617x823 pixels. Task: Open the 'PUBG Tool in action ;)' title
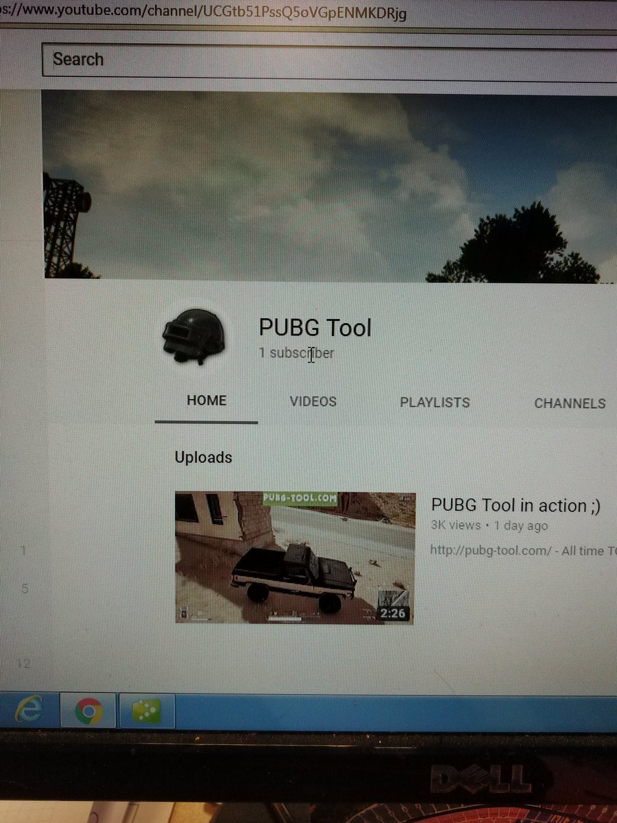[x=516, y=505]
